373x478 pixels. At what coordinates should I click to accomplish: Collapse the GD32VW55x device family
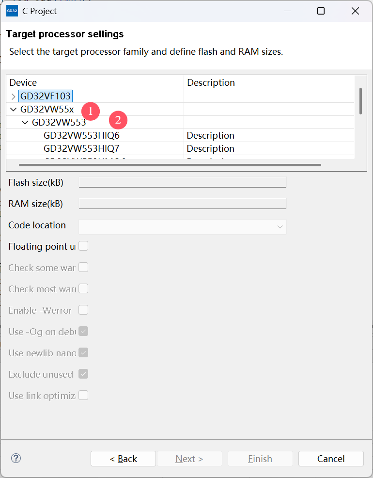click(13, 109)
